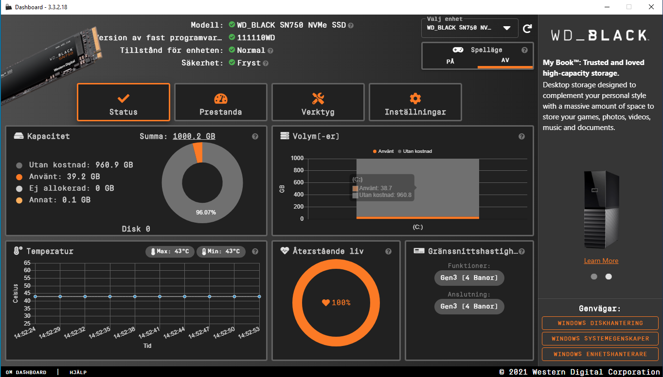Open Windows Diskhantering shortcut
Viewport: 663px width, 377px height.
pos(600,323)
